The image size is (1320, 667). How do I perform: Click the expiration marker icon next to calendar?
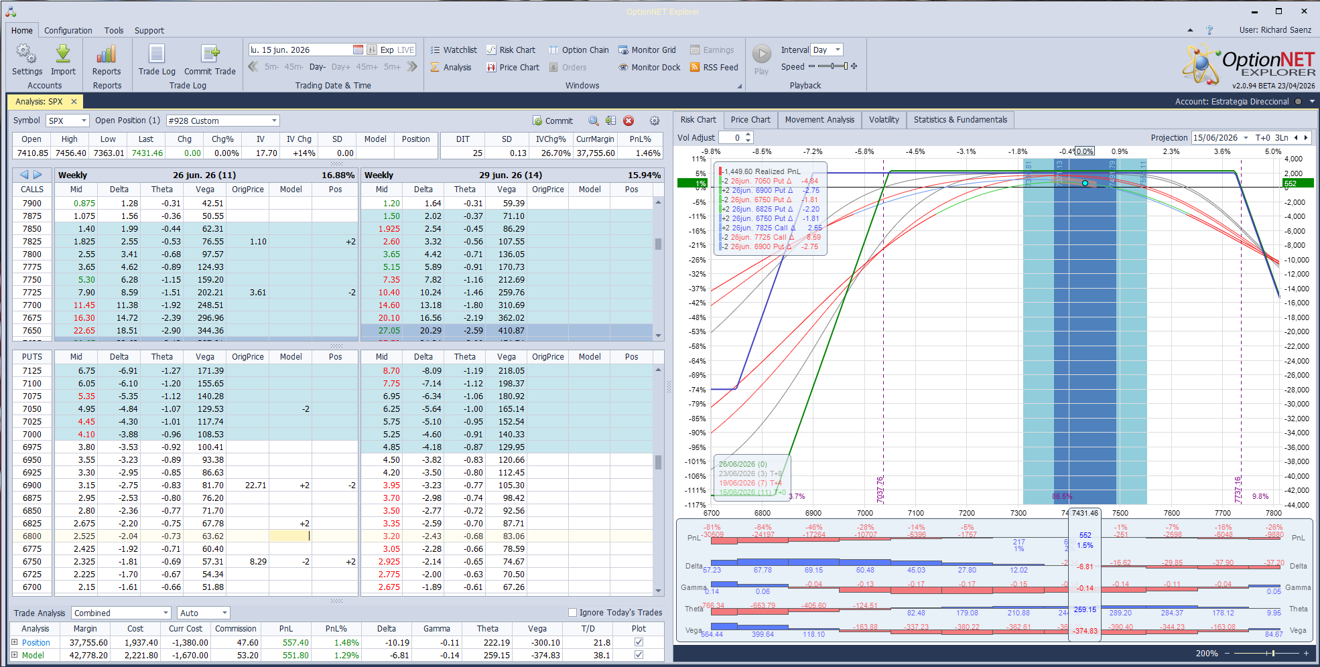[372, 50]
